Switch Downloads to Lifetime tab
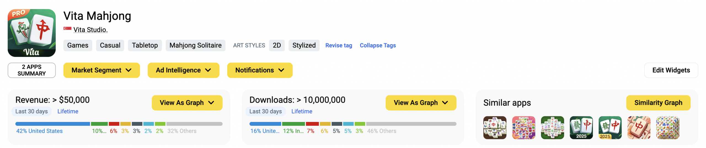 pos(302,111)
